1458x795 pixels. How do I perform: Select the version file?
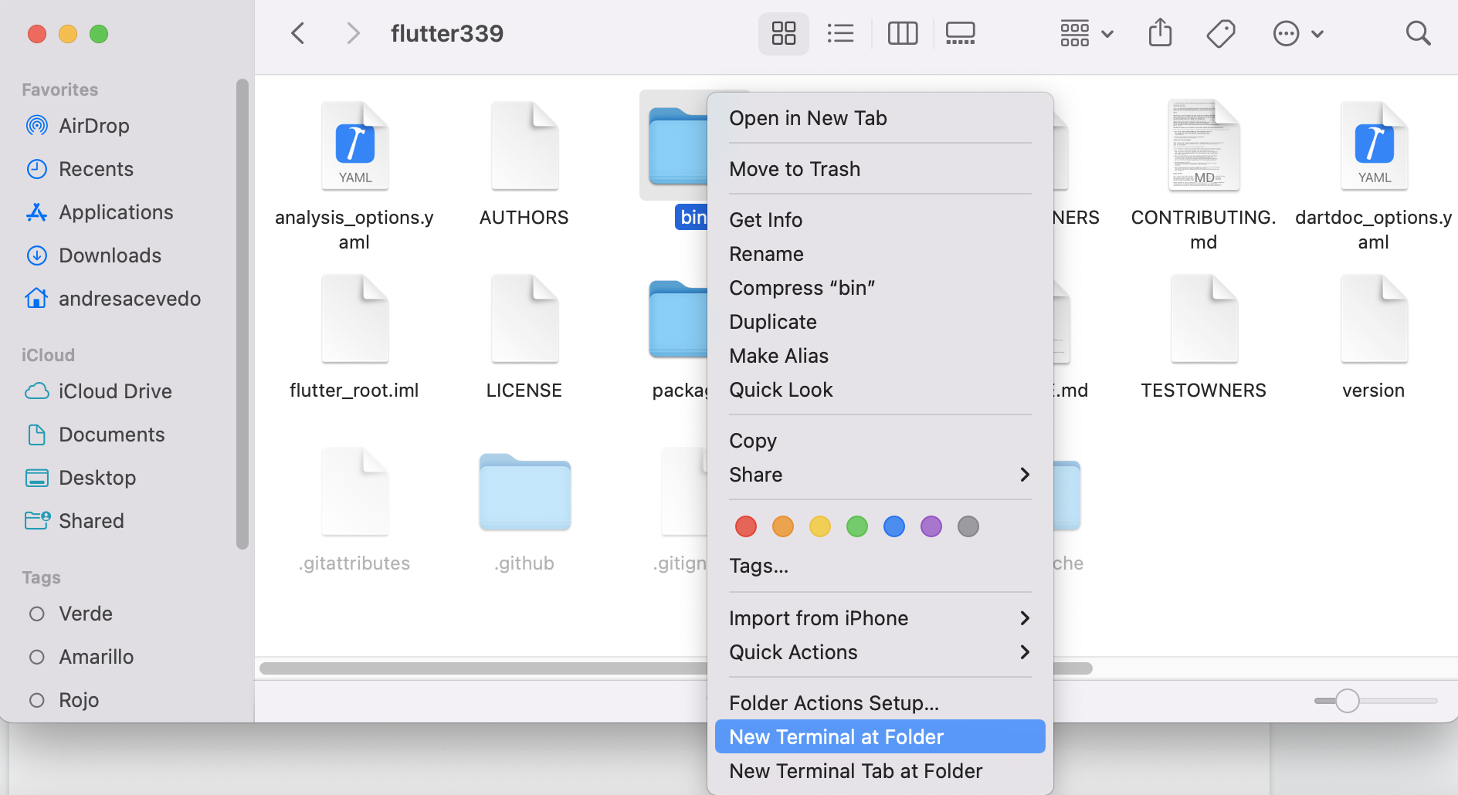point(1374,318)
